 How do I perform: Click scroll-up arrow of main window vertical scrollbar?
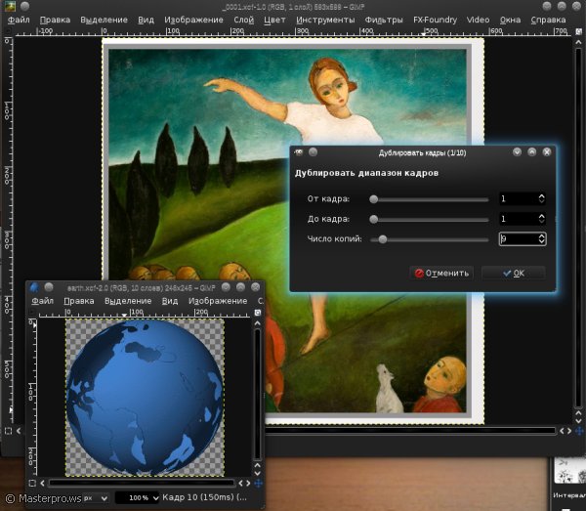tap(578, 42)
